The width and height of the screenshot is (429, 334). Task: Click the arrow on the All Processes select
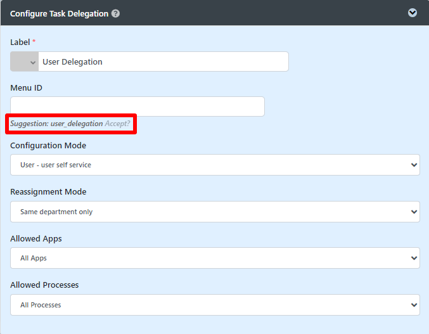pos(414,305)
